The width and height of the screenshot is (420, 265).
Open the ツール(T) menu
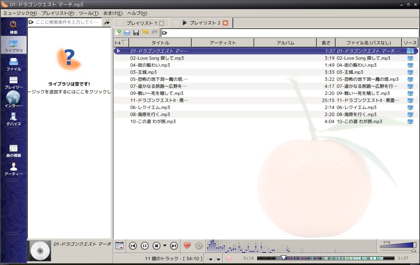89,13
